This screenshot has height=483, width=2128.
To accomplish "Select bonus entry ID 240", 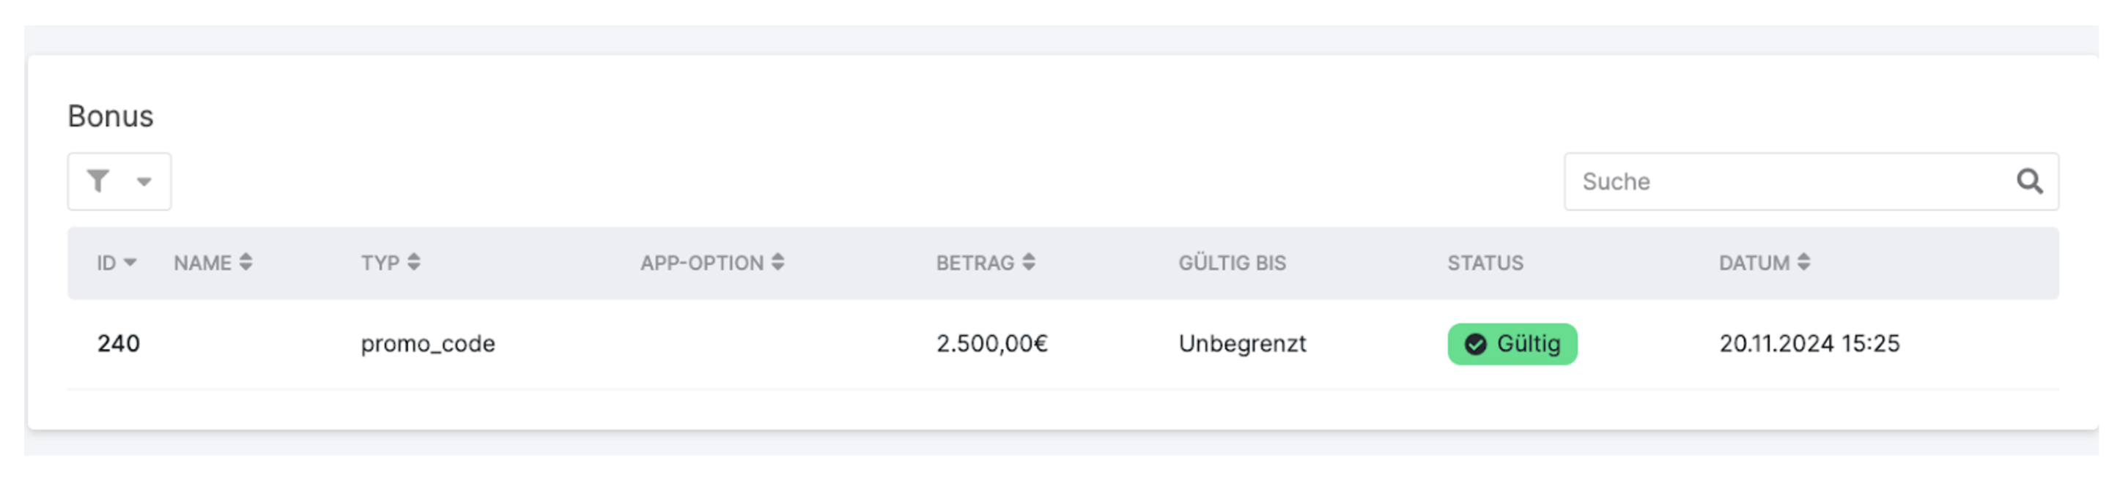I will [x=118, y=343].
